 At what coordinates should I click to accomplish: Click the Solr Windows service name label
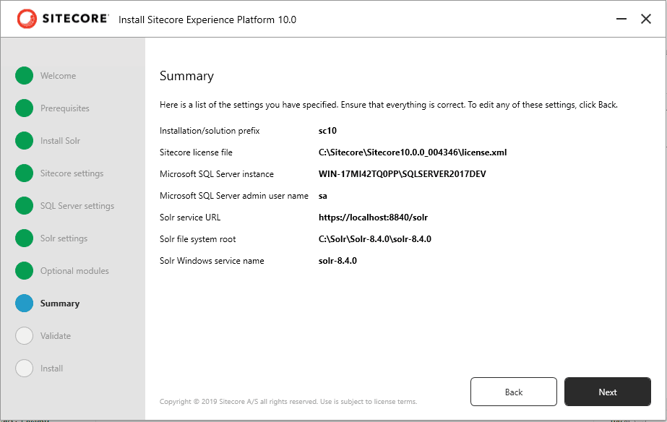(212, 261)
